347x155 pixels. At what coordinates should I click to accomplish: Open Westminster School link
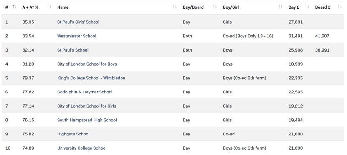tap(76, 36)
